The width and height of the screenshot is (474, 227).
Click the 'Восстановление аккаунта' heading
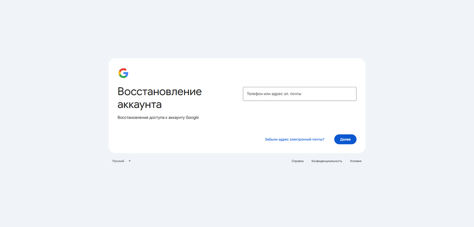pos(160,98)
